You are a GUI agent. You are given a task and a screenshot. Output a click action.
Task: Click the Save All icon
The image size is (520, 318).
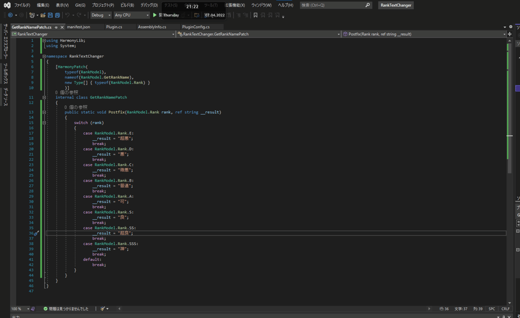(x=58, y=15)
